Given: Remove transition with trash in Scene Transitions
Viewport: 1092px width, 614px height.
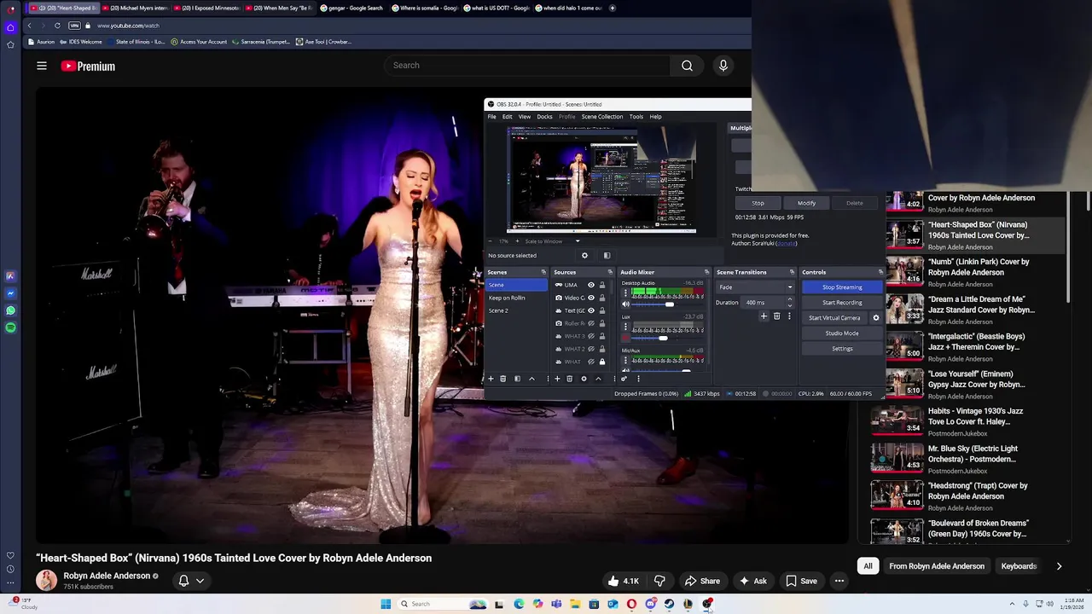Looking at the screenshot, I should coord(776,316).
